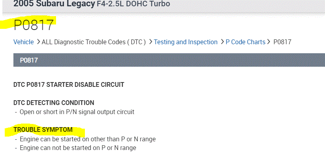Click the 'Engine can not be started' line
Screen dimensions: 325x165
pyautogui.click(x=78, y=148)
